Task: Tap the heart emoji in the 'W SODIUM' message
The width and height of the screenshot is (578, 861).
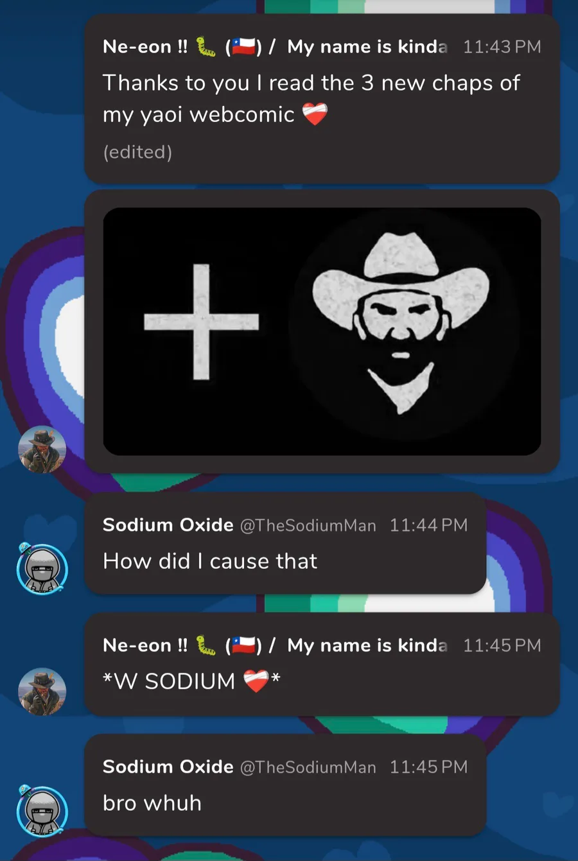Action: click(x=256, y=681)
